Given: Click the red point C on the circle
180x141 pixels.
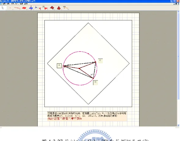Looking at the screenshot, I should 96,62.
